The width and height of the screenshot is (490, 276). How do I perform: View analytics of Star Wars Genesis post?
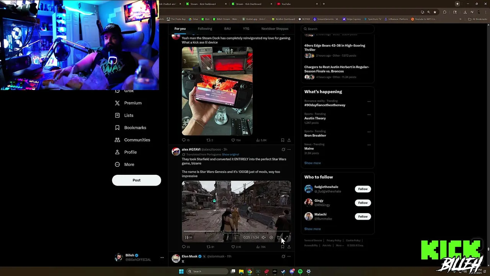[x=258, y=247]
